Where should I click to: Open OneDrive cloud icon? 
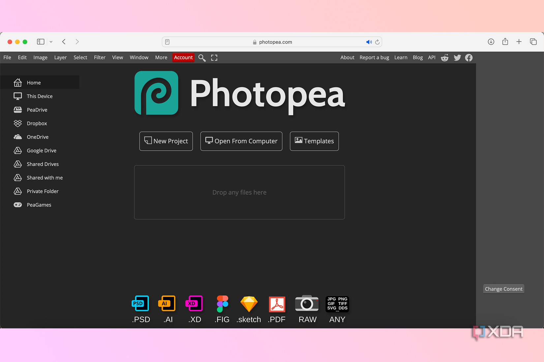pyautogui.click(x=18, y=137)
